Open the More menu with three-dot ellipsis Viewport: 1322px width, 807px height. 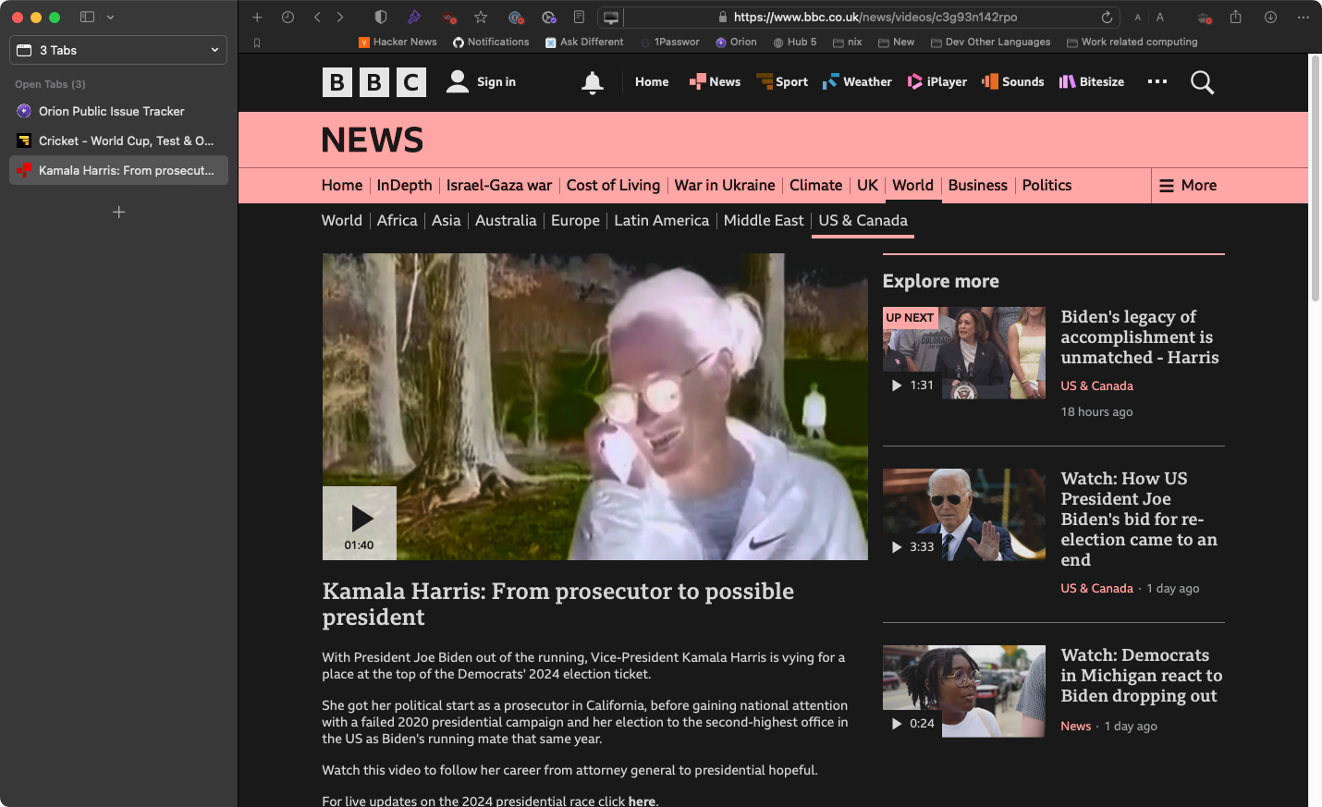tap(1157, 81)
